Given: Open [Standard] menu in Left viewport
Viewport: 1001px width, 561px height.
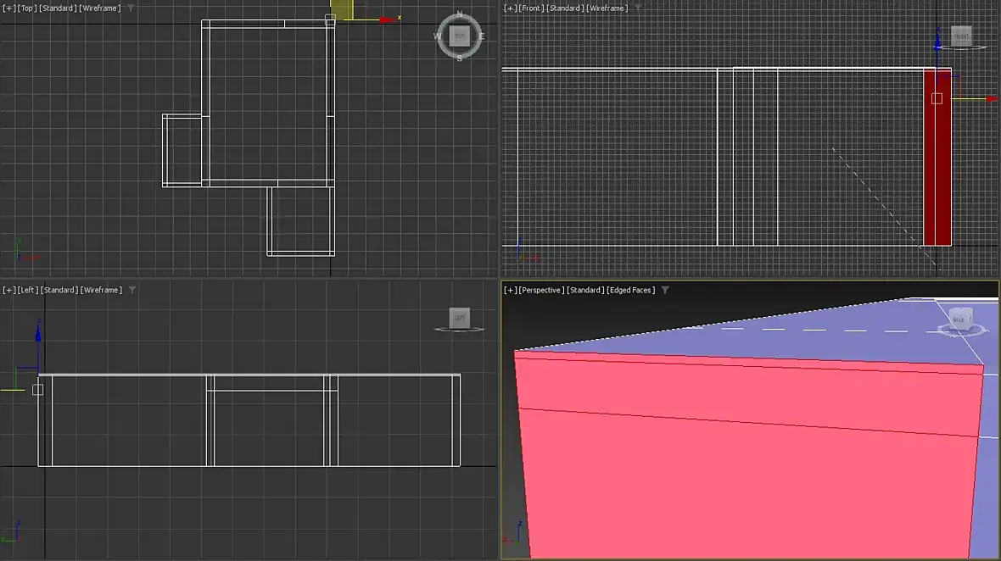Looking at the screenshot, I should (x=59, y=290).
